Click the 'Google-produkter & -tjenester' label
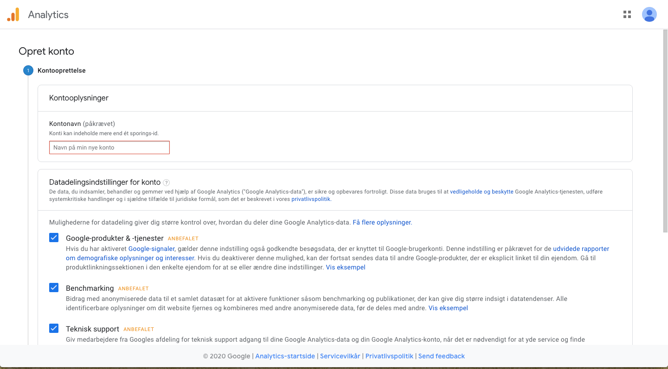Screen dimensions: 668x369 click(115, 238)
